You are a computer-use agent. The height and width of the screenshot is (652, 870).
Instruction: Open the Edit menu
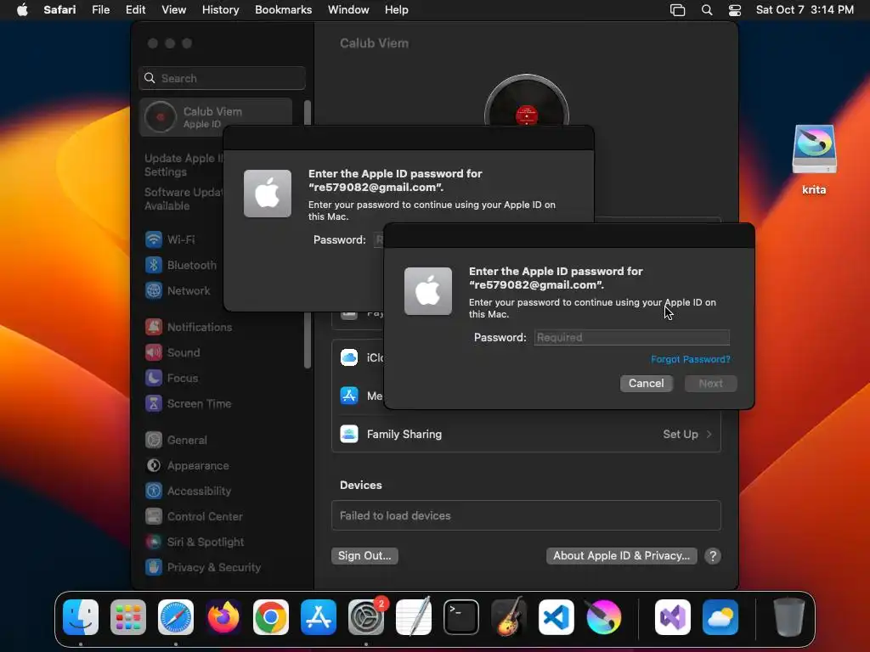pos(135,10)
